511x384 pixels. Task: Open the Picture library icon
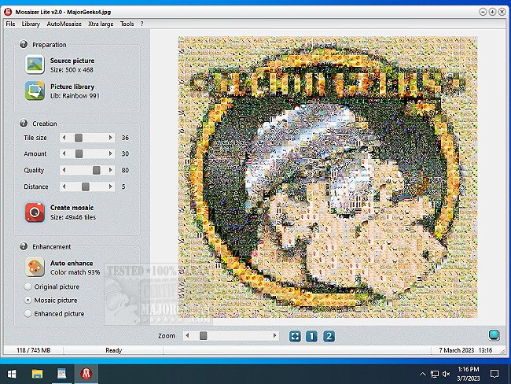[x=35, y=90]
